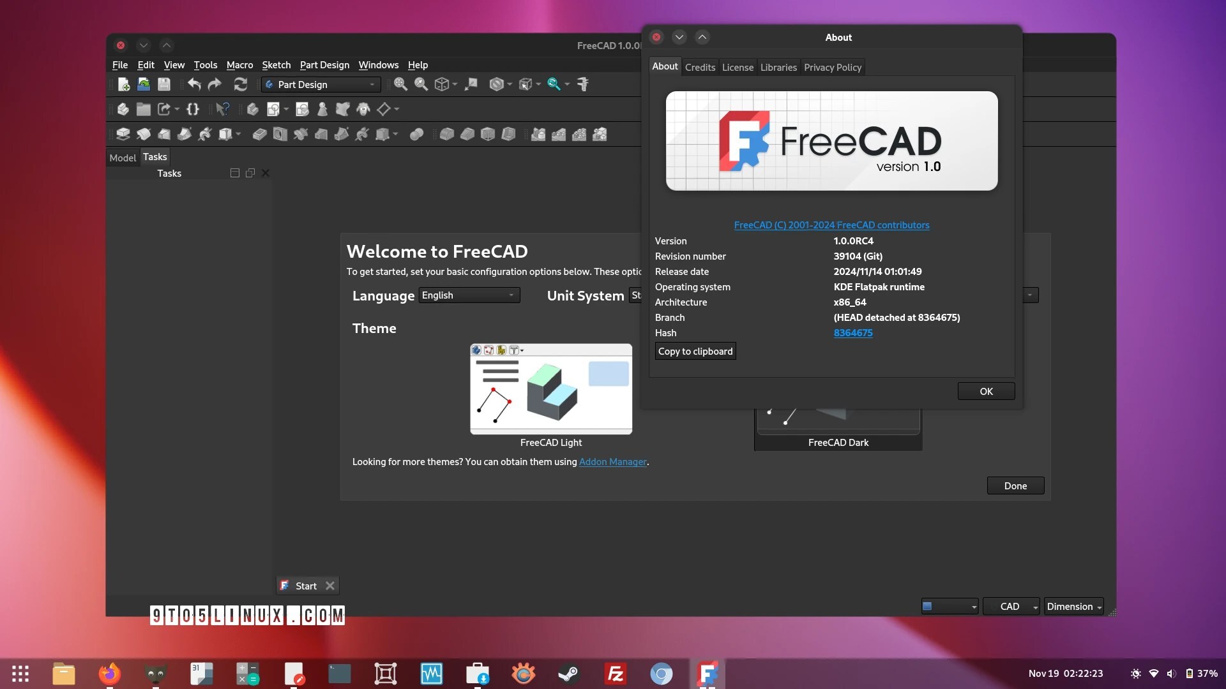Close the Tasks panel
Viewport: 1226px width, 689px height.
(266, 173)
